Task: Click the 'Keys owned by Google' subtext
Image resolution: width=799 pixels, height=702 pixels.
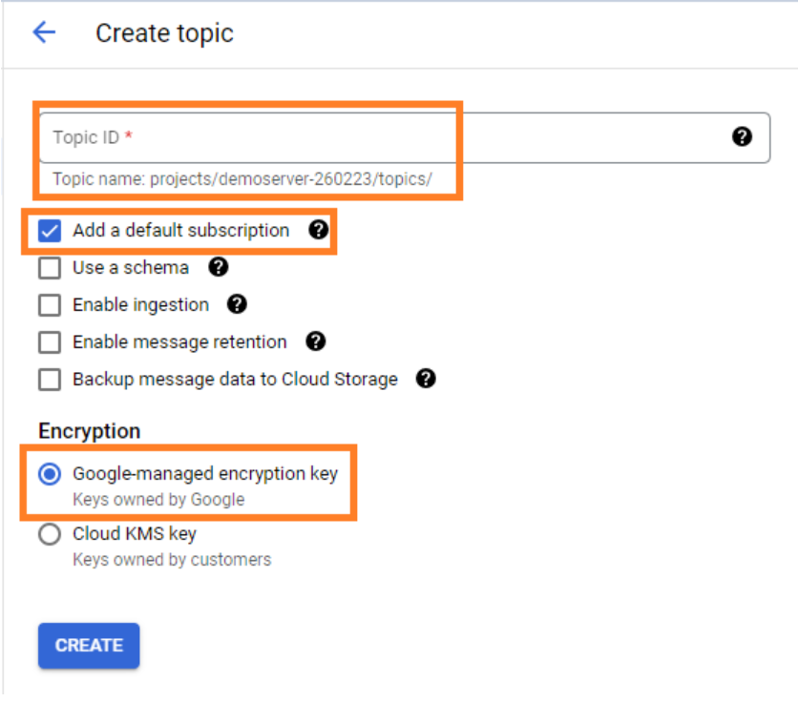Action: [158, 500]
